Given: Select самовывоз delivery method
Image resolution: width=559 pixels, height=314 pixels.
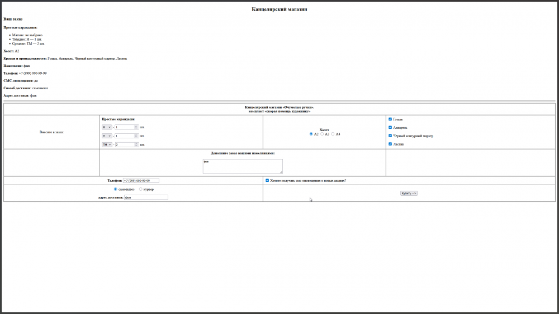Looking at the screenshot, I should (116, 189).
